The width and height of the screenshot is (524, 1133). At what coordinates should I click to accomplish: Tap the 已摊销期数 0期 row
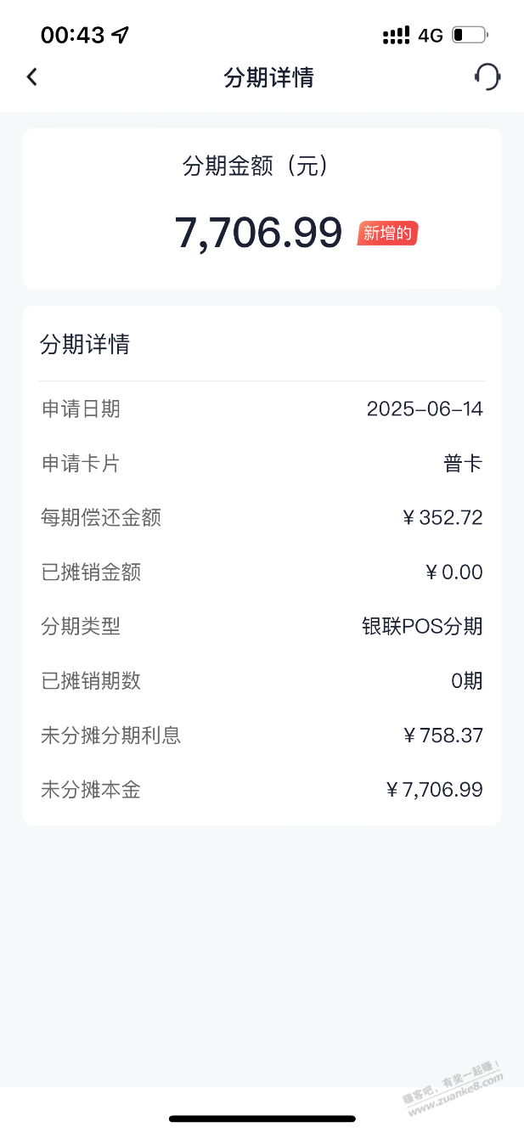point(262,681)
